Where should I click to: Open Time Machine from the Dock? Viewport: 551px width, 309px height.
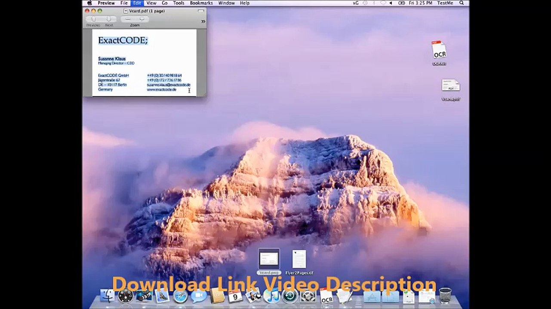[x=290, y=296]
